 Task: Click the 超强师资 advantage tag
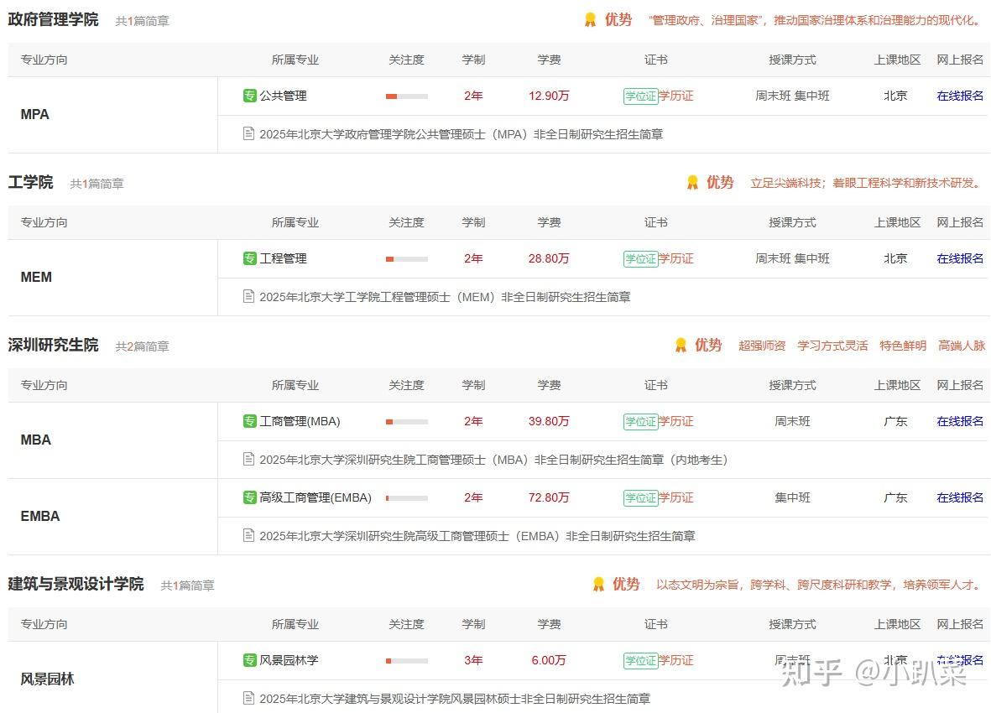[x=762, y=346]
